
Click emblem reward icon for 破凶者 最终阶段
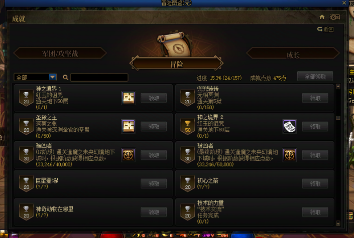click(290, 155)
